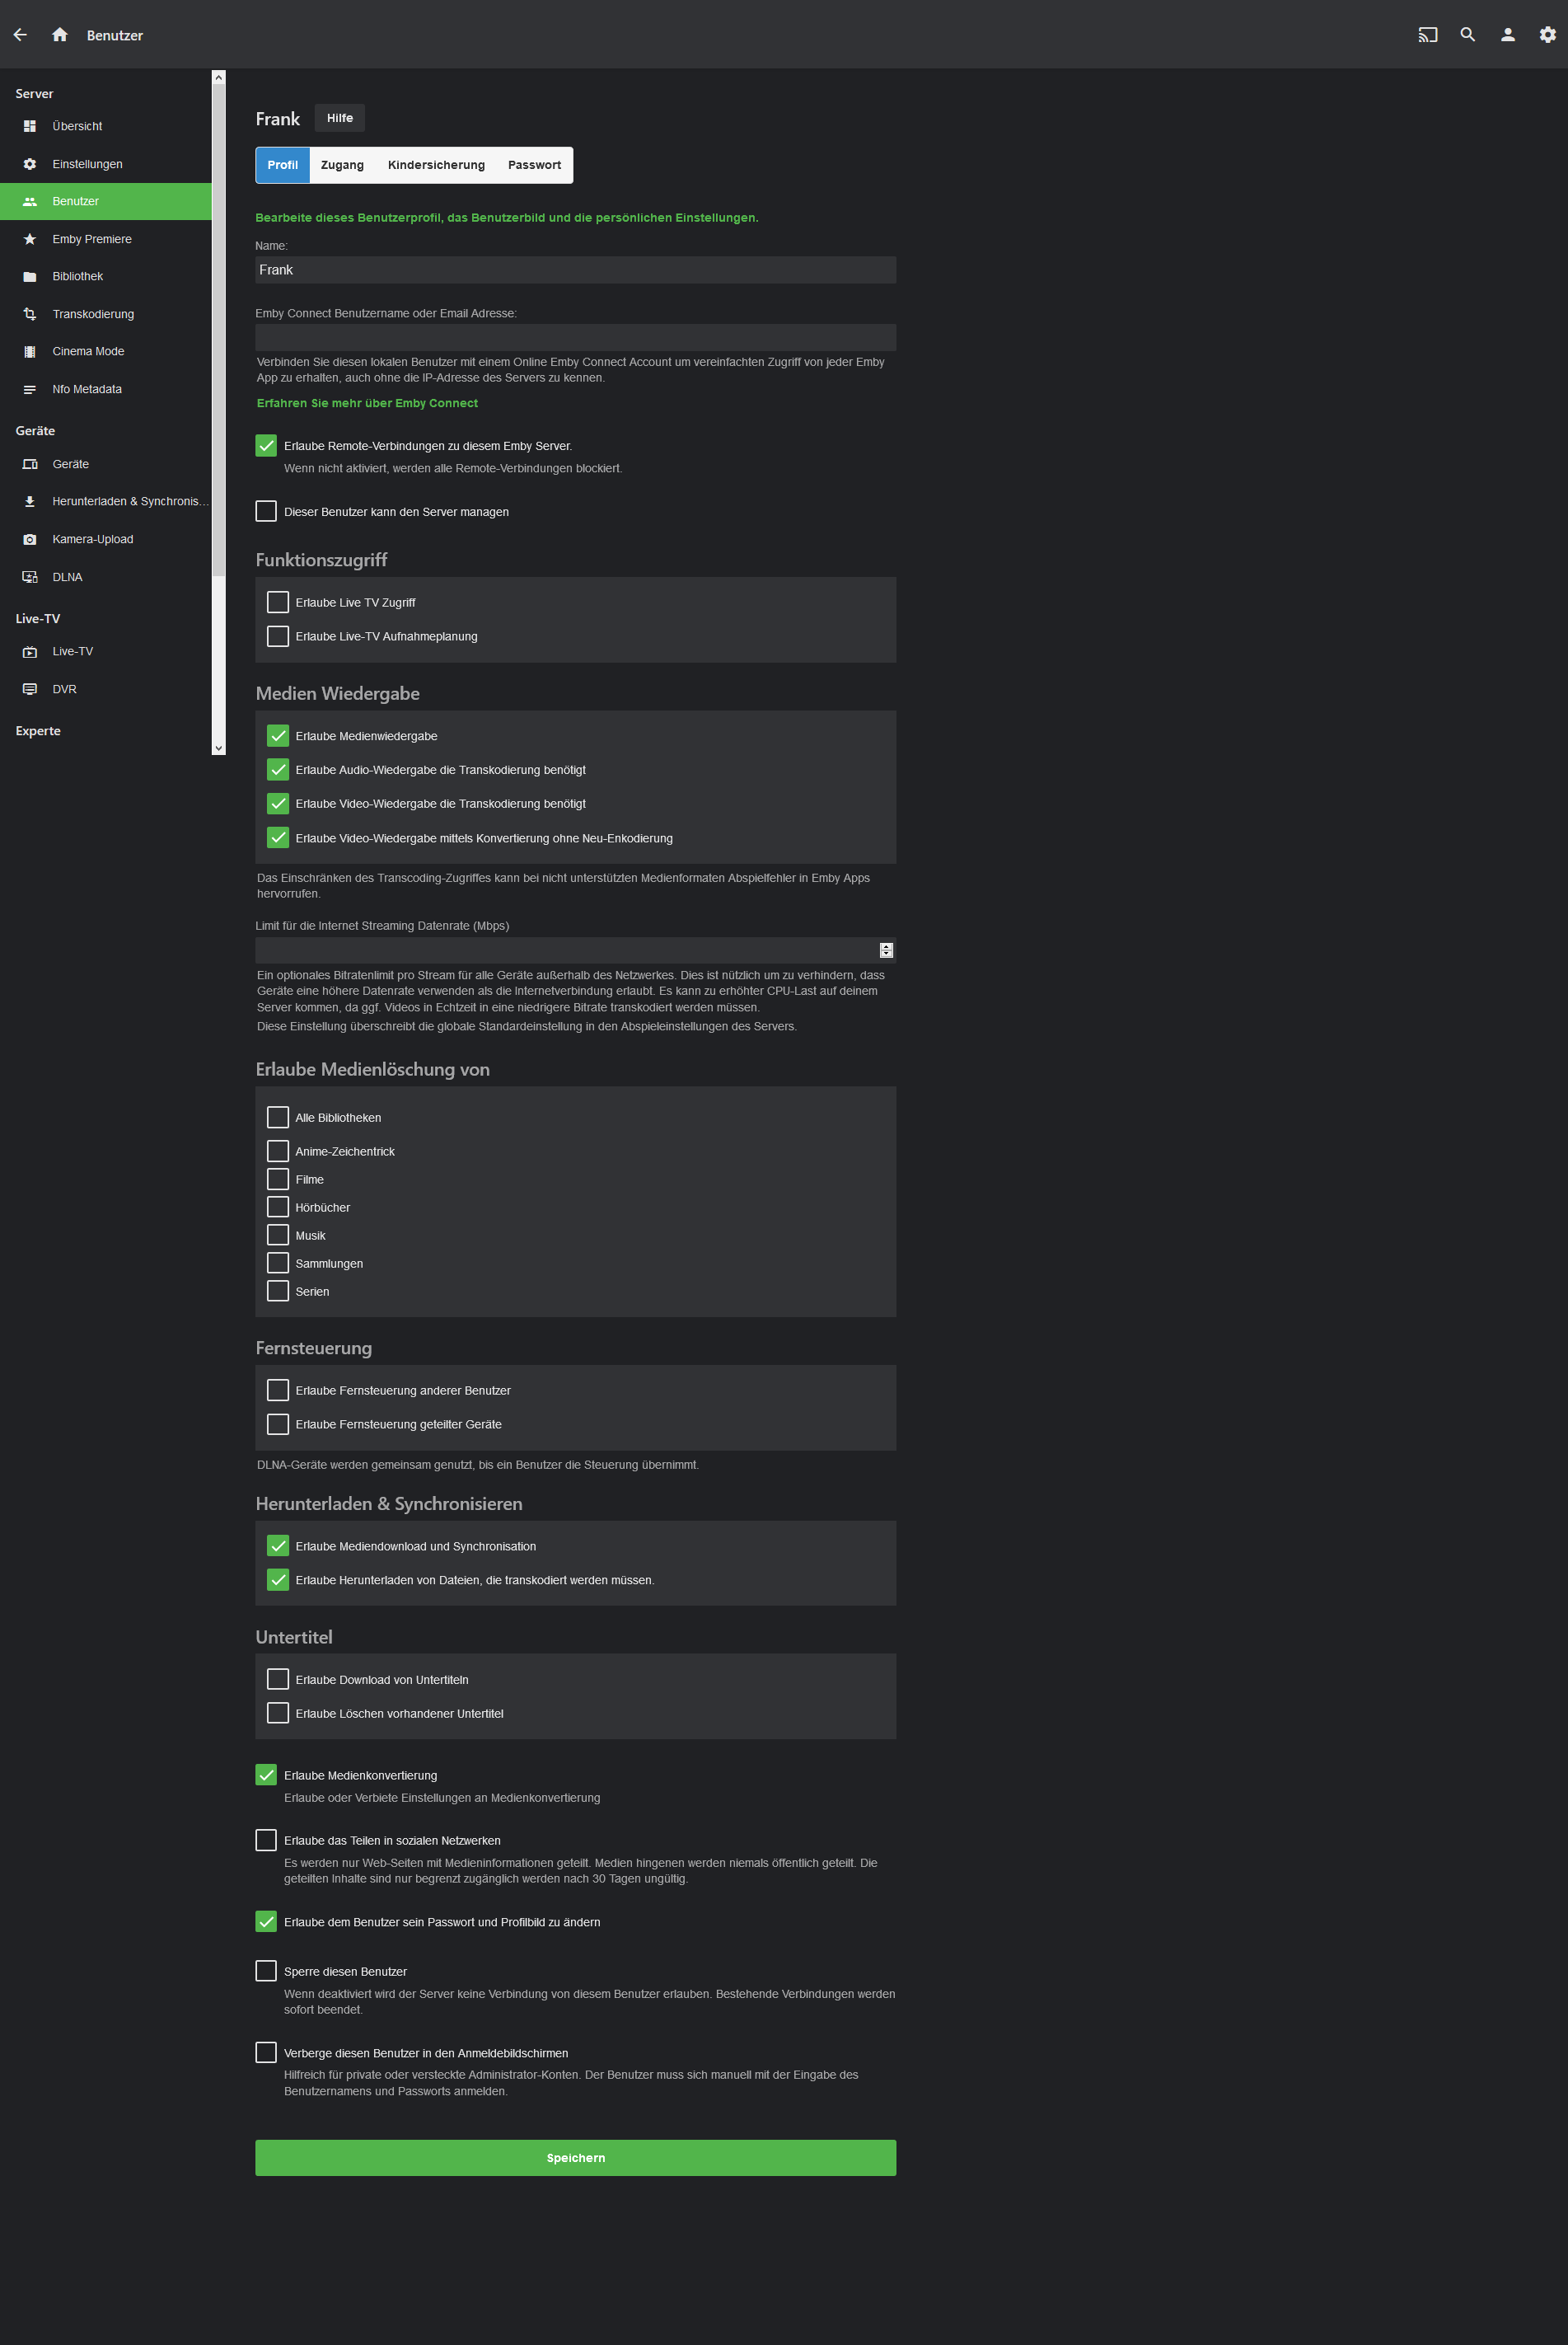Open the server settings gear icon
This screenshot has width=1568, height=2345.
click(1547, 35)
